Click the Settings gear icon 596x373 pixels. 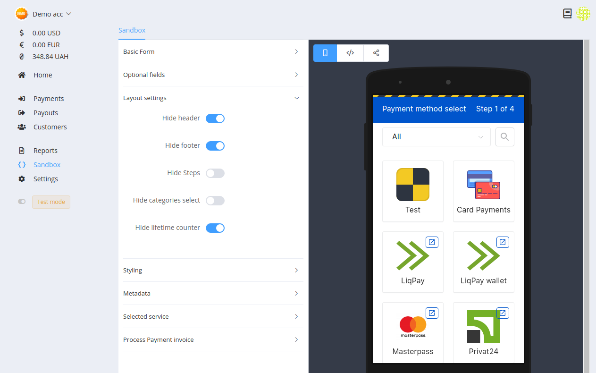click(x=22, y=179)
